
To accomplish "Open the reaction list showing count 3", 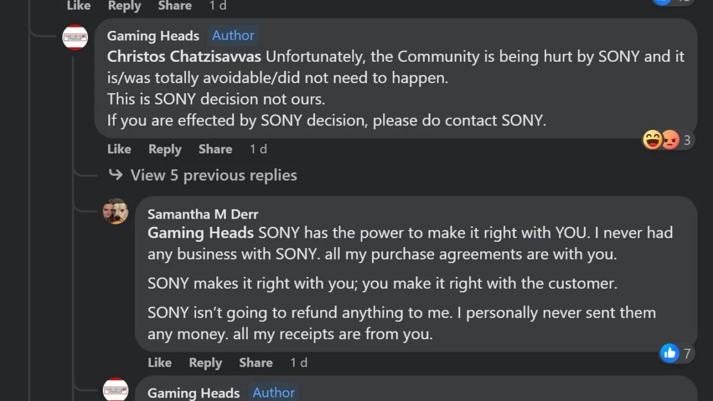I will 686,140.
